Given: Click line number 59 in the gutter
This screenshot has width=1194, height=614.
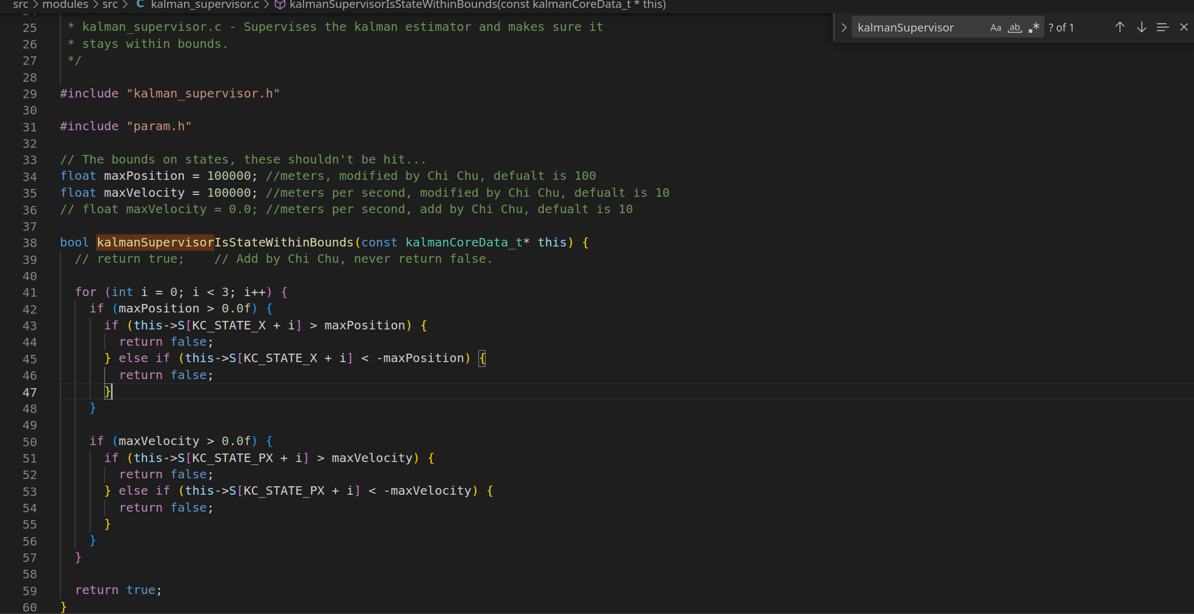Looking at the screenshot, I should tap(30, 590).
